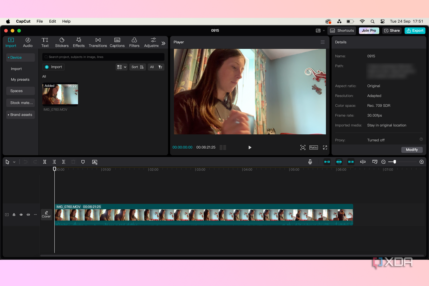Click the Export button

tap(415, 31)
